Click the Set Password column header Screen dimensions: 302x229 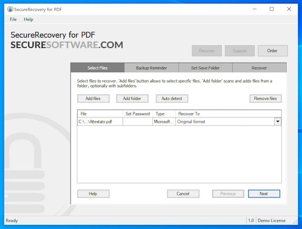coord(138,114)
